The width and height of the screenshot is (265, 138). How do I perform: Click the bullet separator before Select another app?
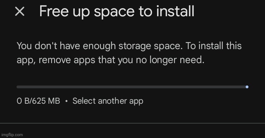pos(66,101)
